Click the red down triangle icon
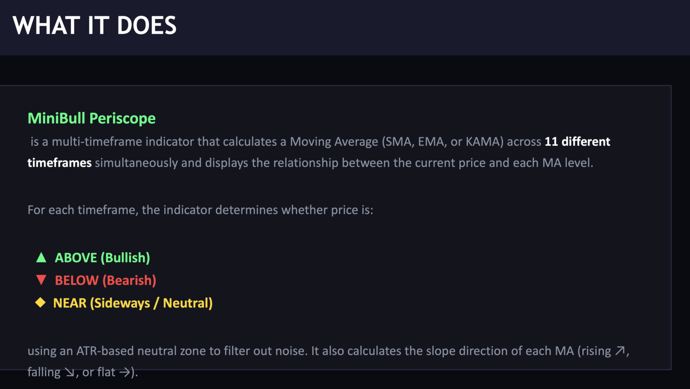This screenshot has width=690, height=389. pos(41,280)
